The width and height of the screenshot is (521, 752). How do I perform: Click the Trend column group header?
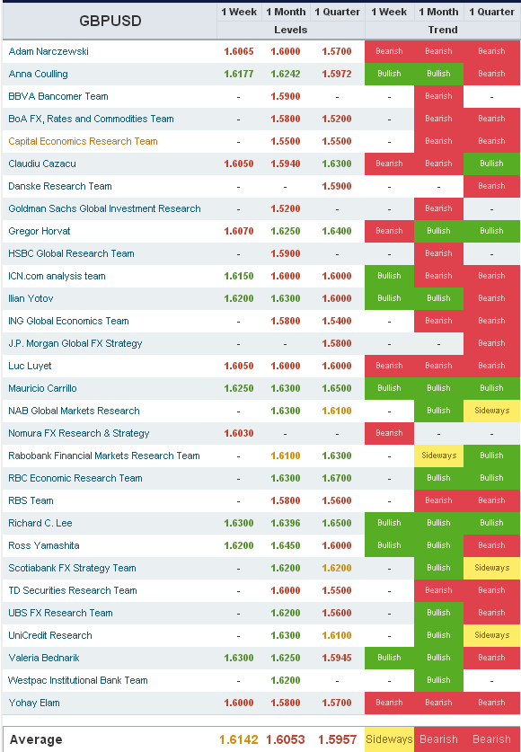pyautogui.click(x=443, y=30)
